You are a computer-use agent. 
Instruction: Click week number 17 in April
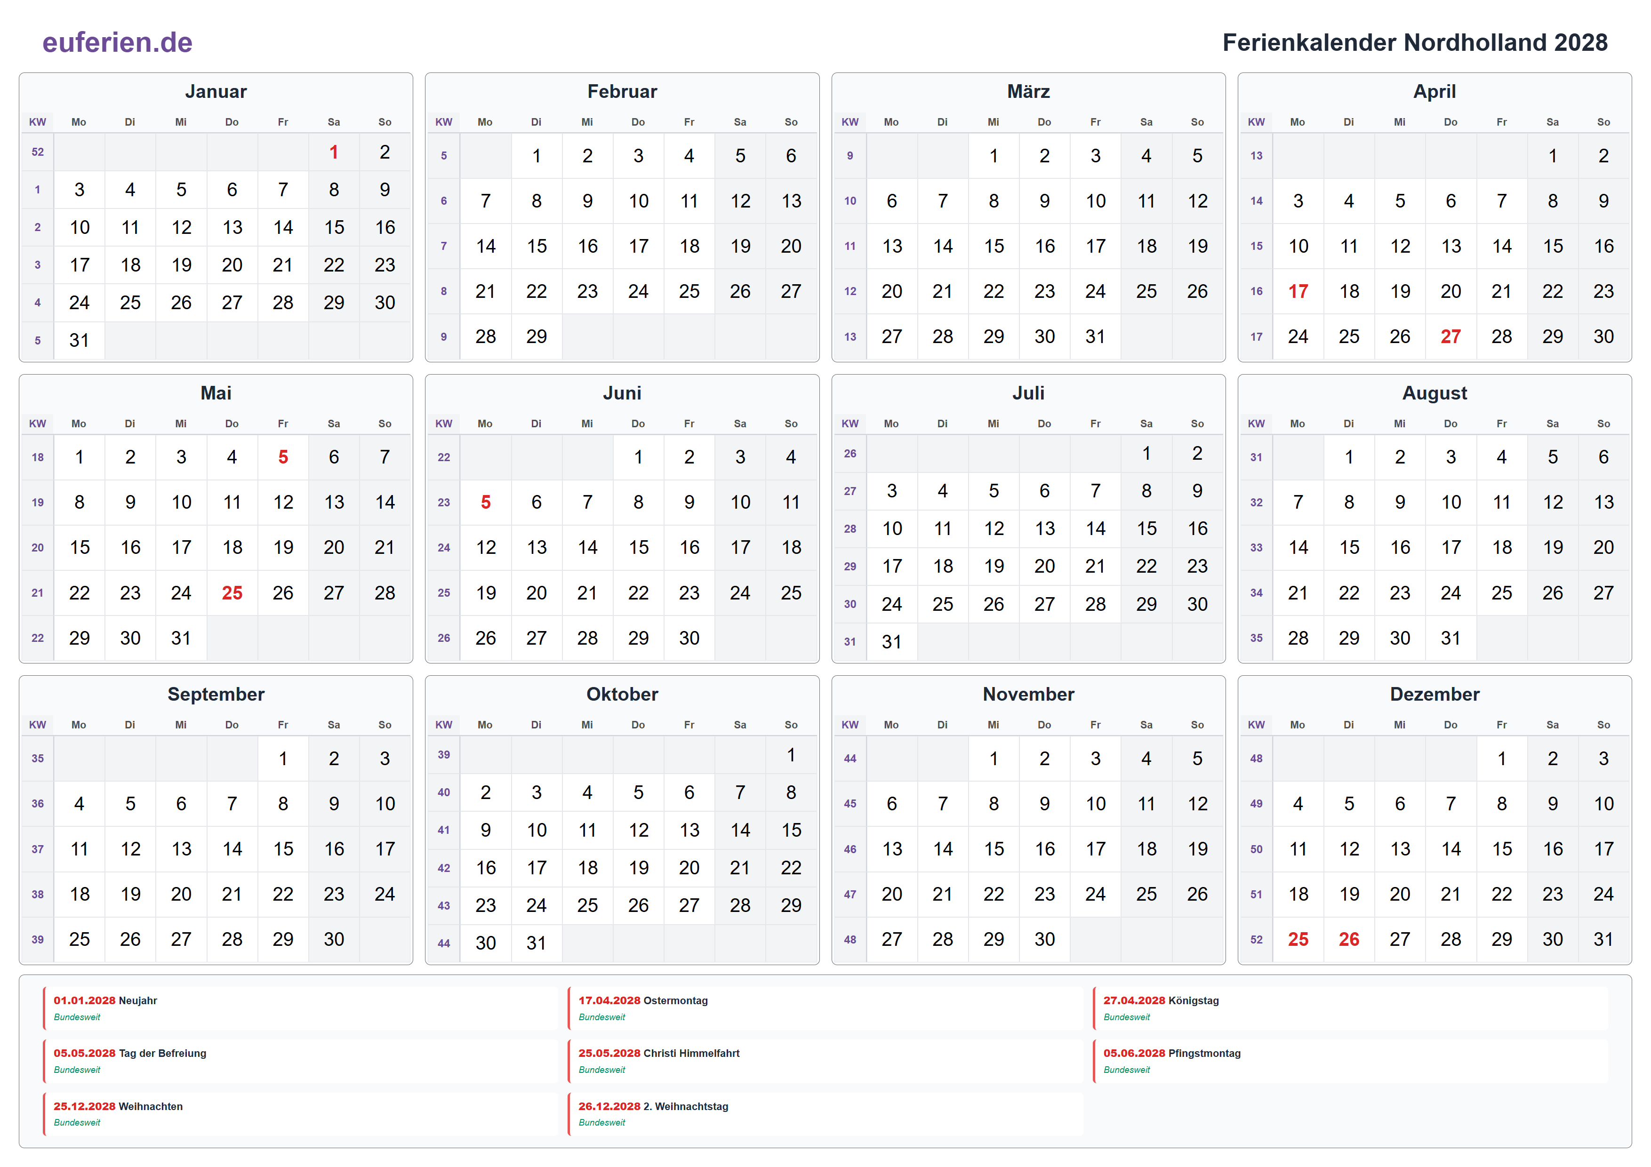pos(1256,336)
